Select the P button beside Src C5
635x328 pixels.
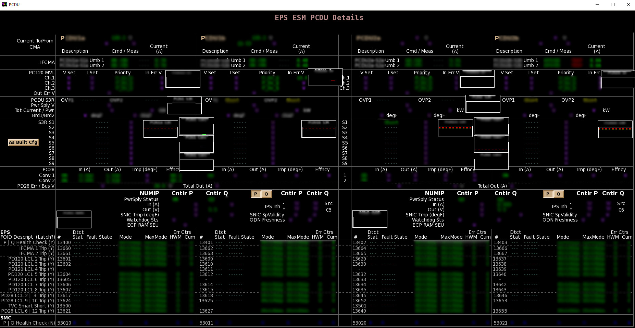click(x=256, y=194)
